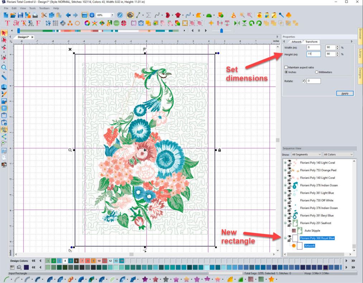The width and height of the screenshot is (363, 283).
Task: Select the magnifier Zoom tool in left toolbar
Action: [4, 67]
